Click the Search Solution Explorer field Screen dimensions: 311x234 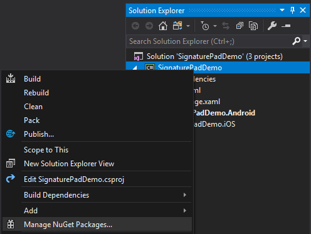tap(209, 41)
